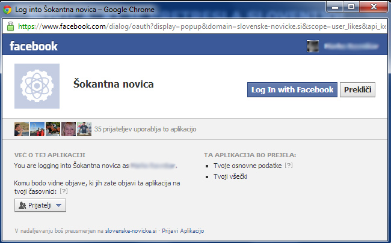Click fifth friend thumbnail, man in blue shirt

click(x=84, y=129)
